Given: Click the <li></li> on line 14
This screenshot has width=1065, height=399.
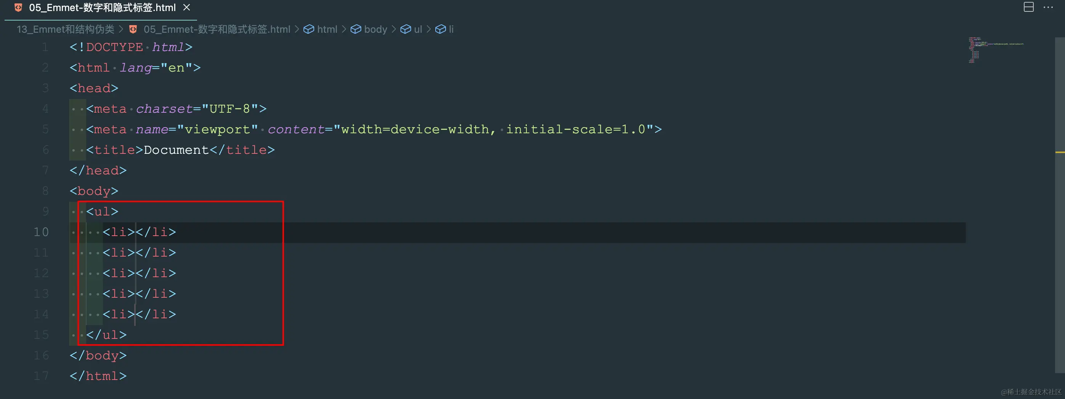Looking at the screenshot, I should click(140, 314).
